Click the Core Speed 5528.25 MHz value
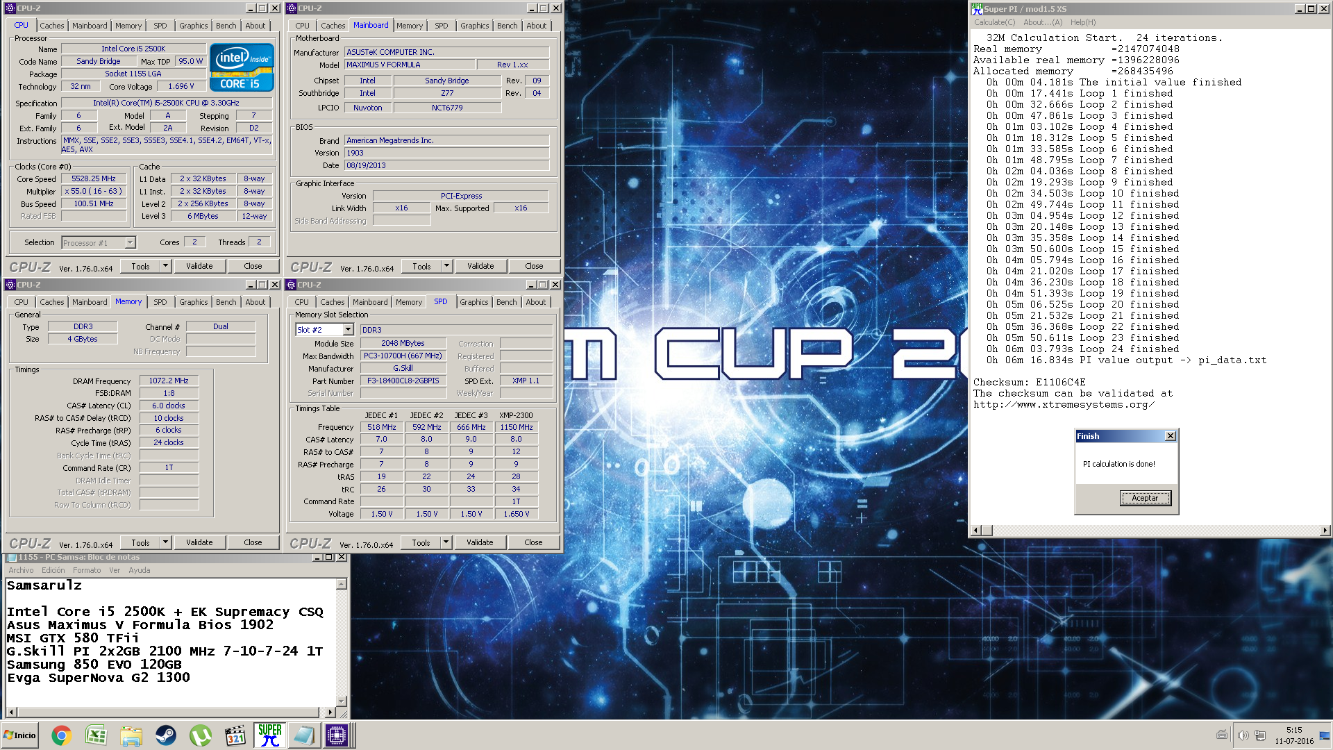This screenshot has height=750, width=1333. tap(94, 179)
